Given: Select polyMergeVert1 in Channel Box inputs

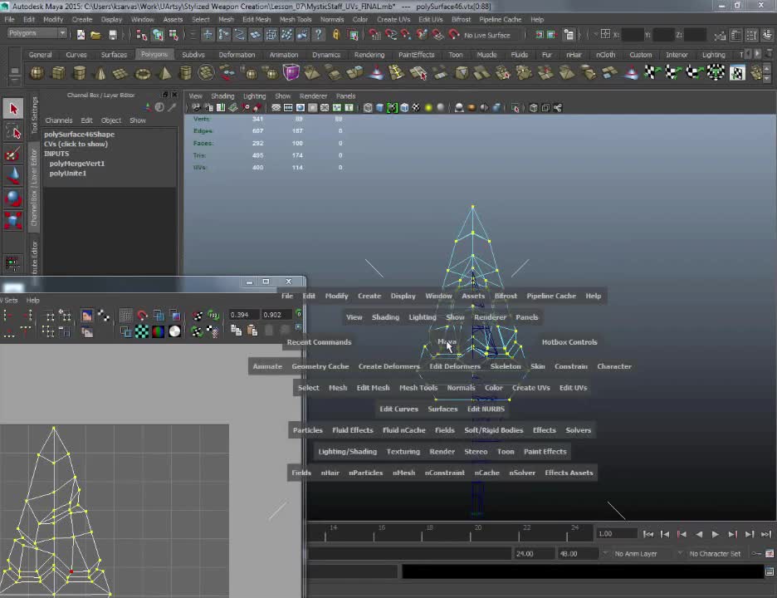Looking at the screenshot, I should click(x=77, y=164).
